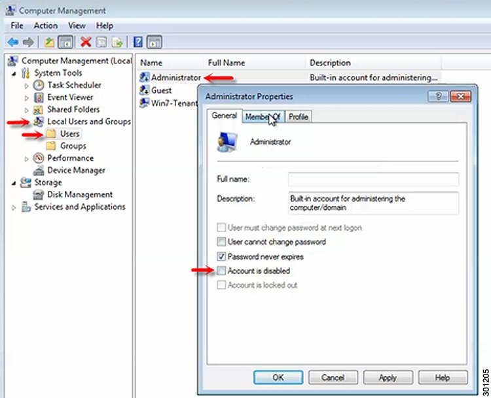
Task: Click the Disk Management icon
Action: (39, 195)
